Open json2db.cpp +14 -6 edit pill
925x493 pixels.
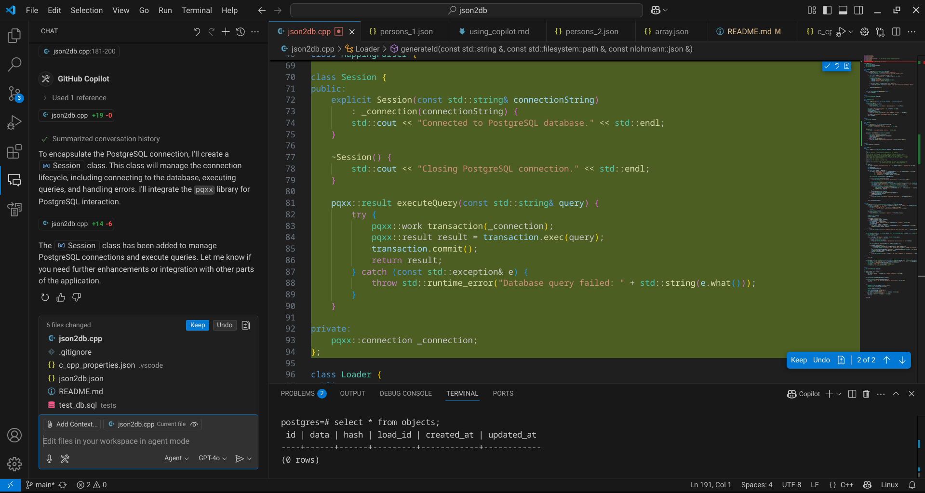point(77,224)
